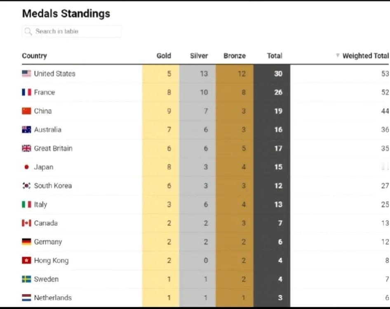Click the South Korea flag icon
The height and width of the screenshot is (309, 390).
coord(26,186)
